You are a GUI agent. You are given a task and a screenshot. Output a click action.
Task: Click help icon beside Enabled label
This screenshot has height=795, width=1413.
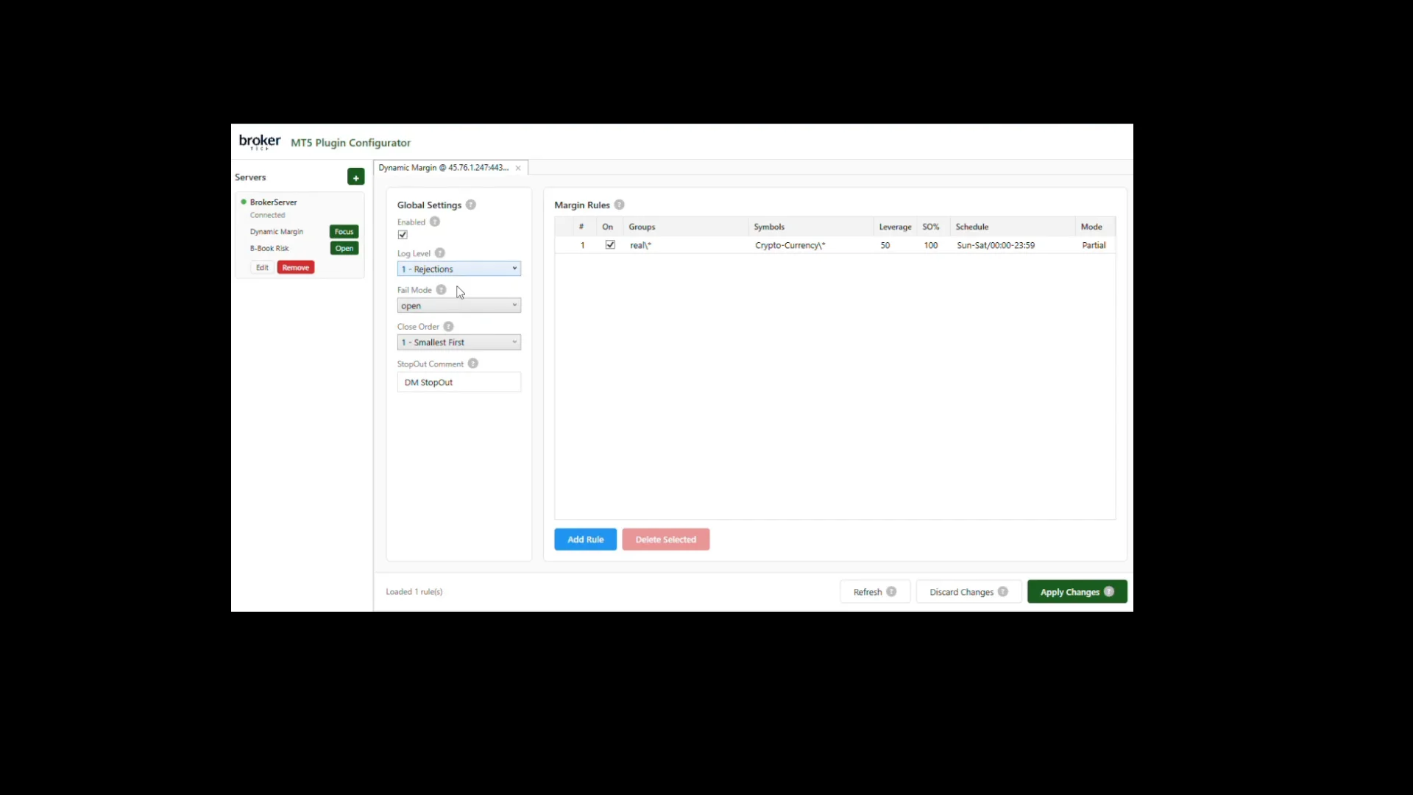click(435, 222)
